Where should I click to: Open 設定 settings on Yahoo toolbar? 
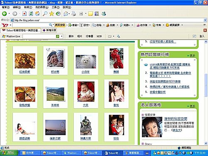coord(85,25)
